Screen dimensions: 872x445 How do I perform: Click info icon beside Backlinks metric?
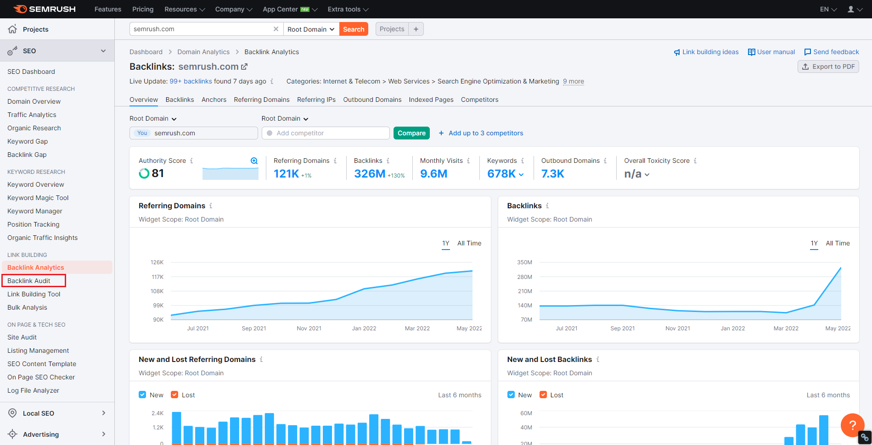[388, 161]
